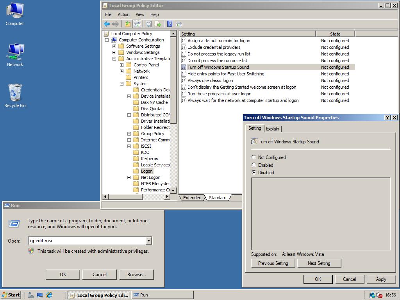
Task: Click the policy icon beside Exclude credential providers
Action: pos(184,47)
